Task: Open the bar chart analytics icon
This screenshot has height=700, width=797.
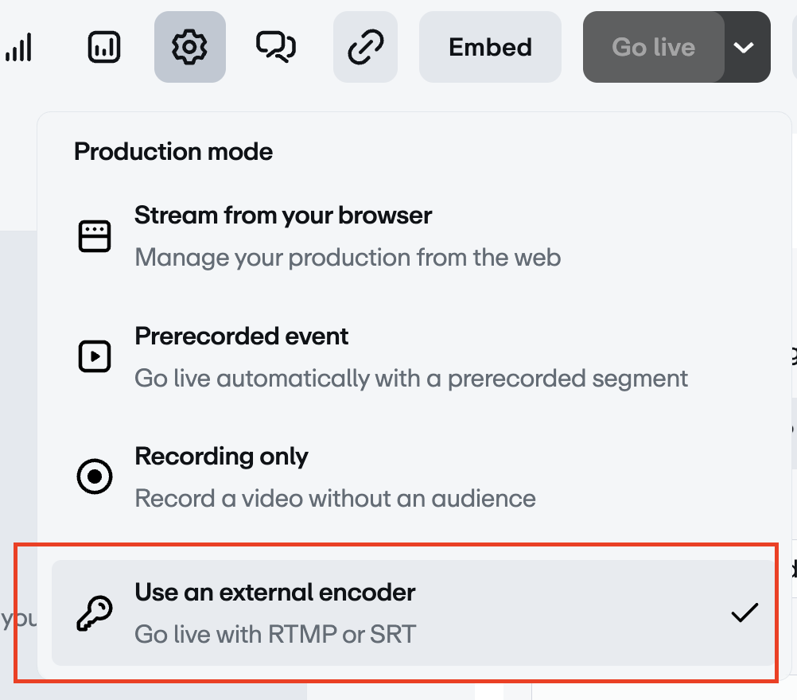Action: [x=103, y=48]
